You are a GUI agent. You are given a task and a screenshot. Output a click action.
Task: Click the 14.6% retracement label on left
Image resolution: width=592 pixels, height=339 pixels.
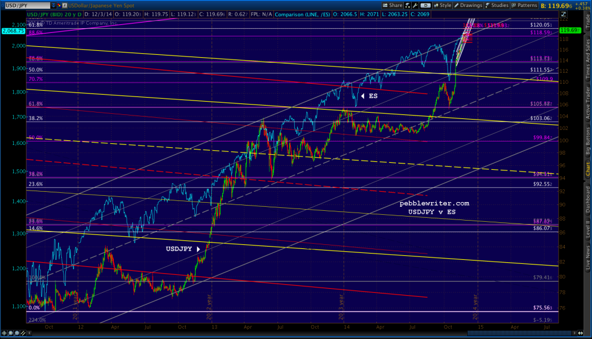tap(35, 228)
